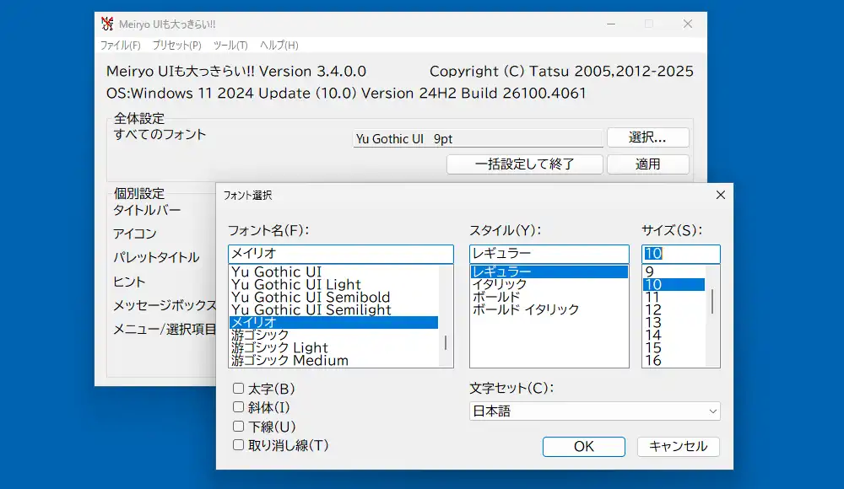Select size 10 in size list
This screenshot has height=489, width=844.
point(674,285)
